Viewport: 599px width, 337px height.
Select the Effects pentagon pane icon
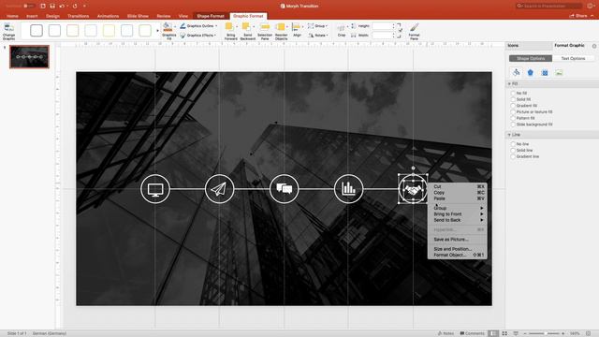click(x=531, y=73)
